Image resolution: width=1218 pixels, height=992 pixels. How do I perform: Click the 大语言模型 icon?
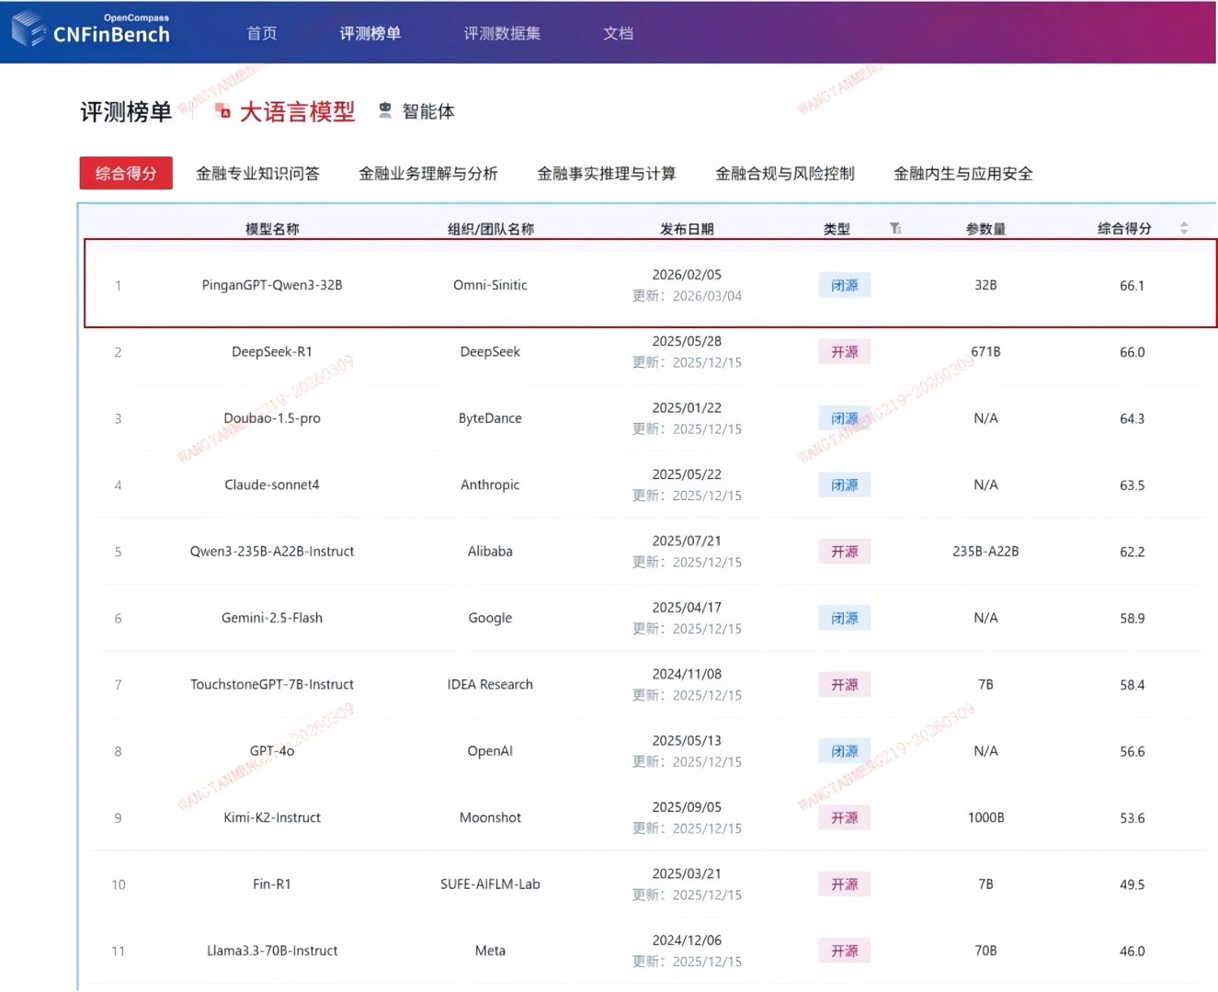pyautogui.click(x=222, y=111)
